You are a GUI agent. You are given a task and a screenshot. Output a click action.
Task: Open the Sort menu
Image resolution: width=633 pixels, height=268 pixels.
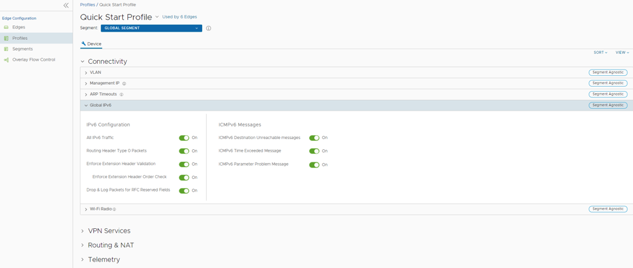[x=599, y=52]
